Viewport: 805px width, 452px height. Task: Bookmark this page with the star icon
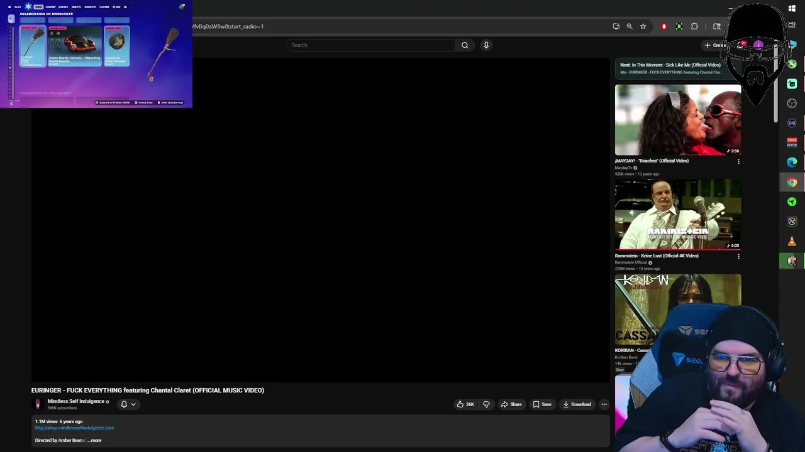click(643, 26)
